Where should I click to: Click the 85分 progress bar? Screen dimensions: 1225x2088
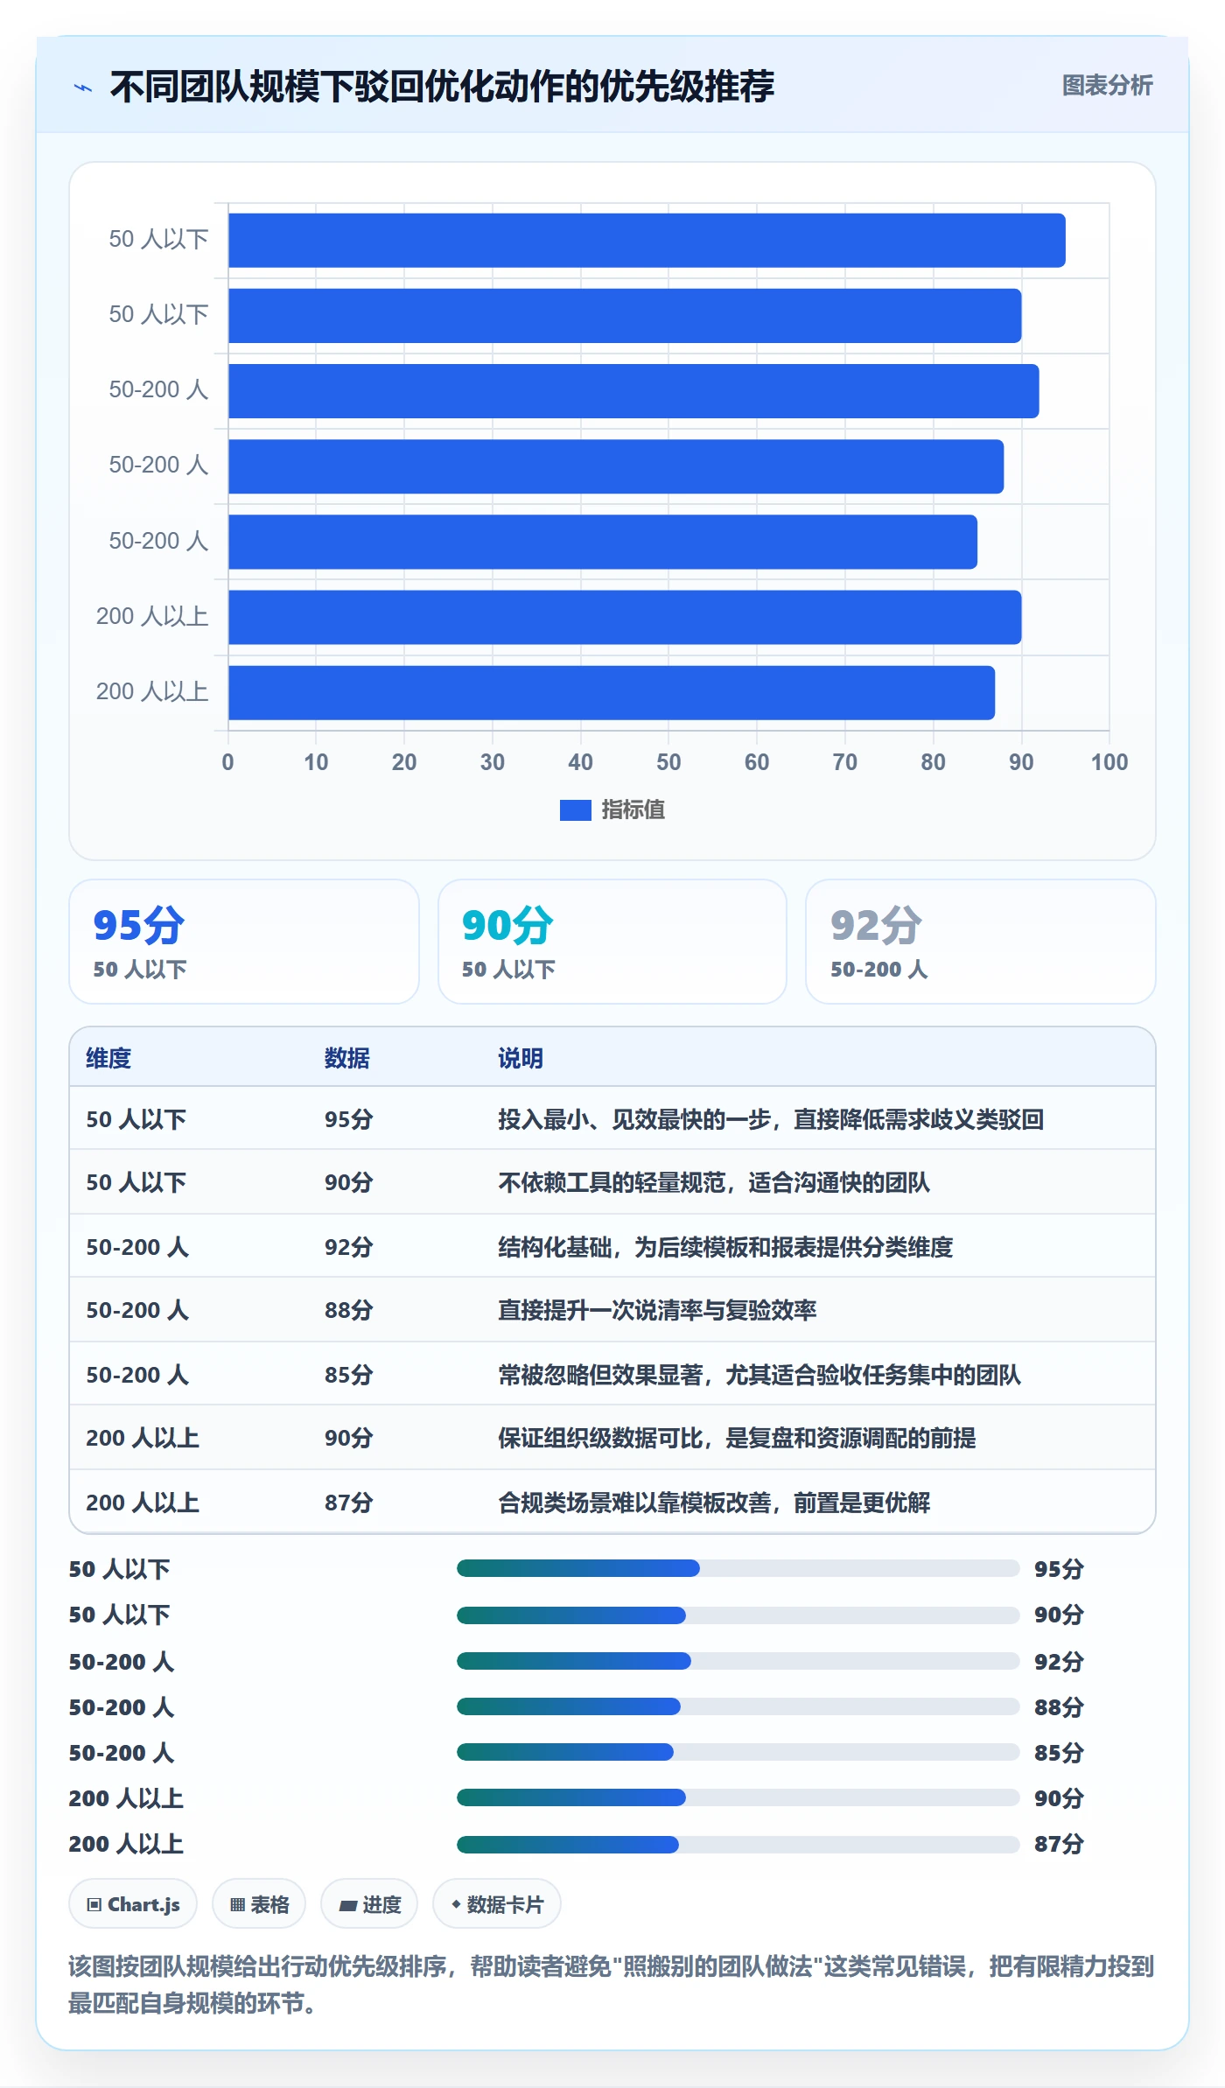point(738,1752)
